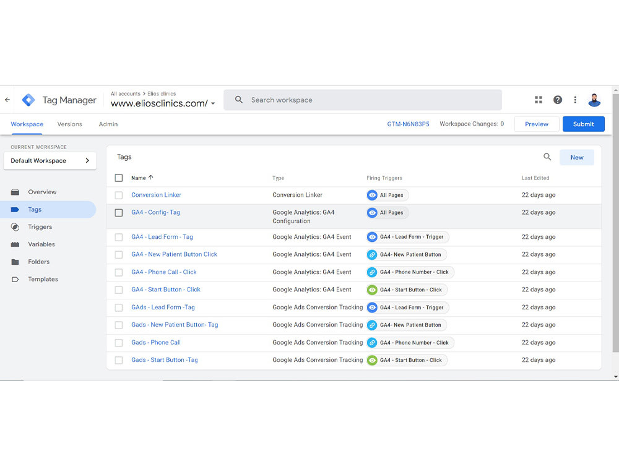Click the scrollbar down arrow
The image size is (619, 464).
pos(615,377)
